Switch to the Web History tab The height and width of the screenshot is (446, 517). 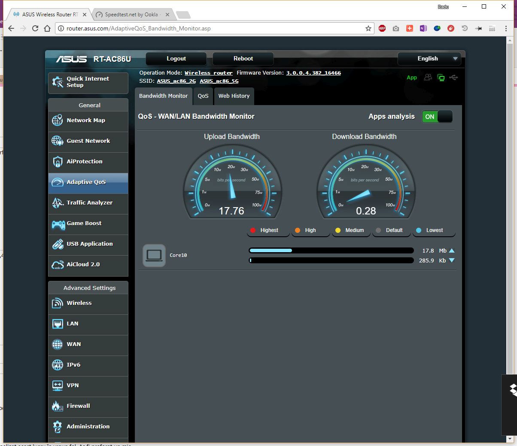[234, 96]
